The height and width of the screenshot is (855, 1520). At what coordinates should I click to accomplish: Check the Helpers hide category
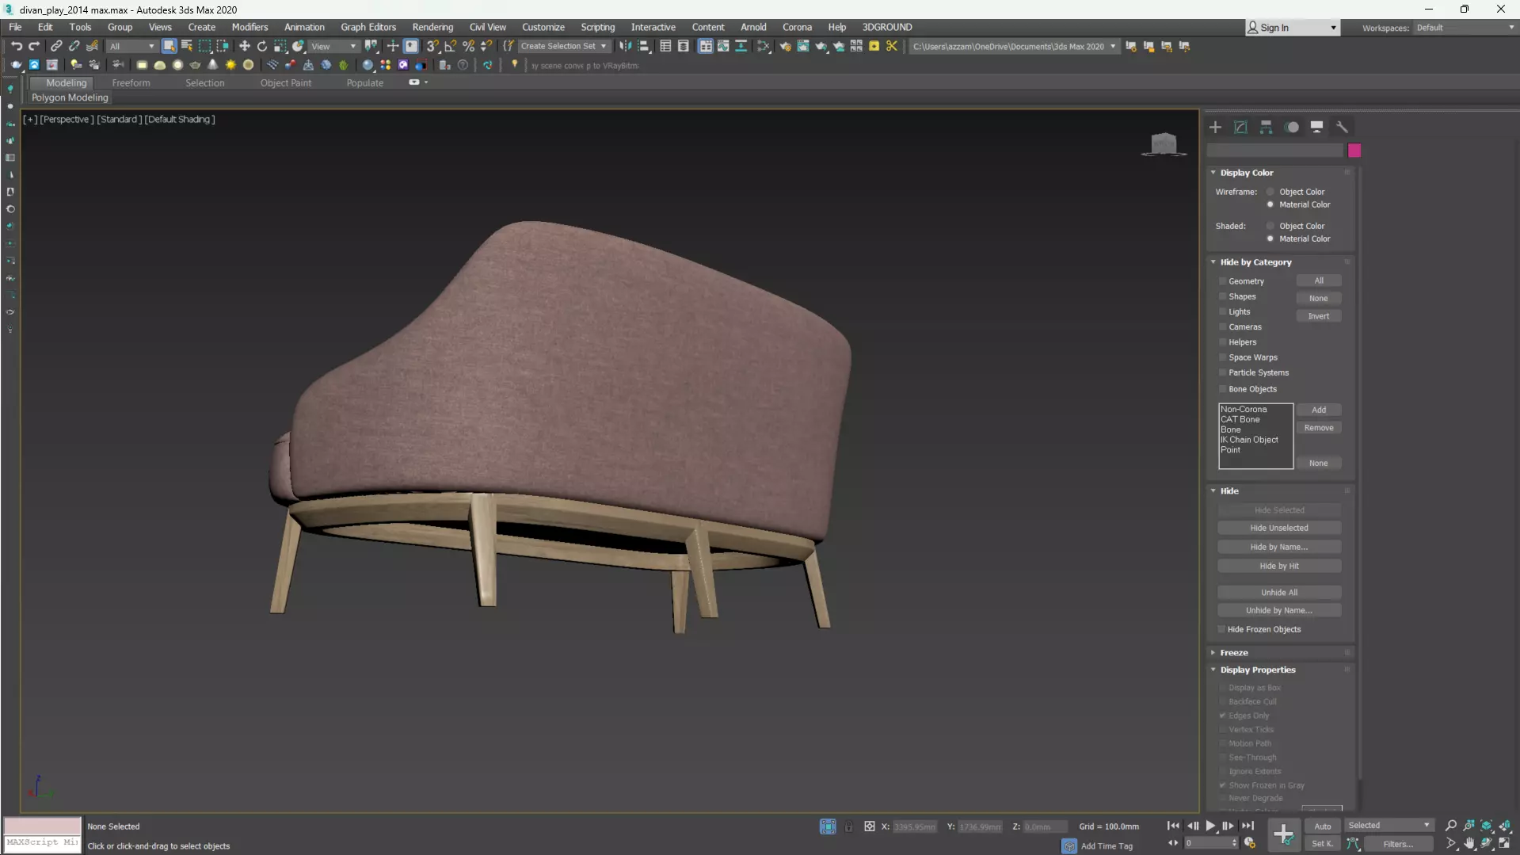point(1223,342)
